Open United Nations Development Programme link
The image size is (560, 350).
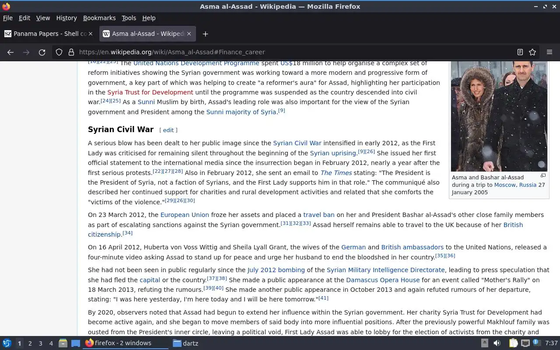click(x=196, y=63)
